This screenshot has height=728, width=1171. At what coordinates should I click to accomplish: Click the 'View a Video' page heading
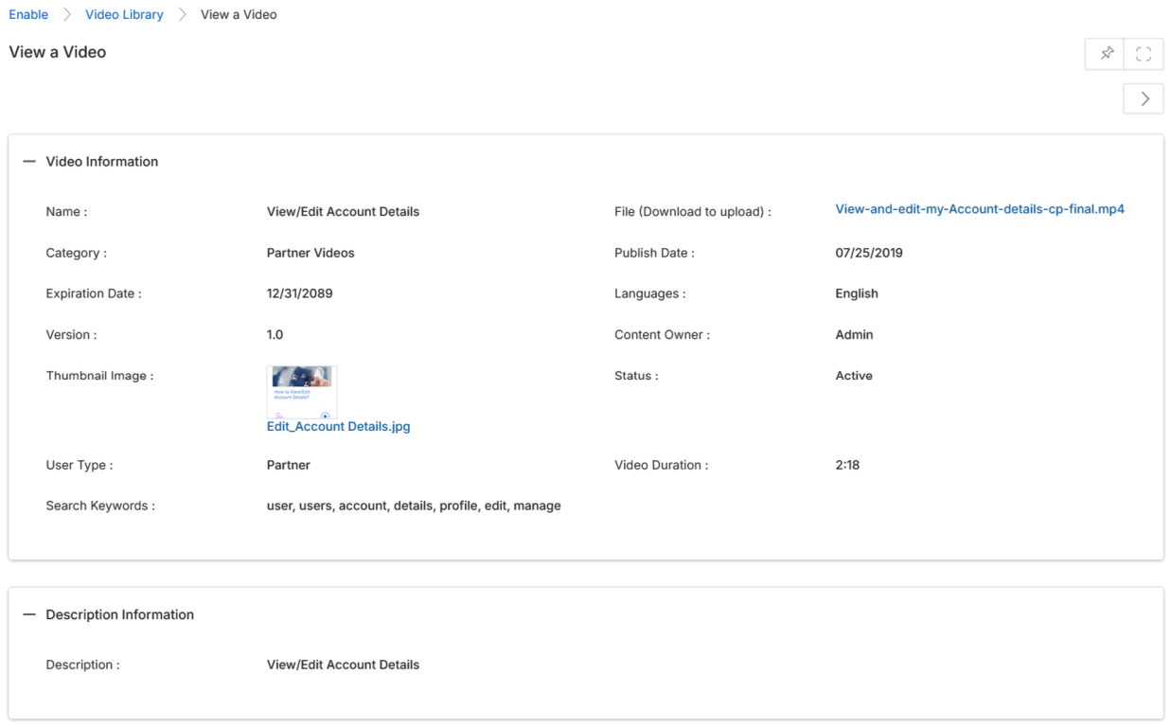58,52
